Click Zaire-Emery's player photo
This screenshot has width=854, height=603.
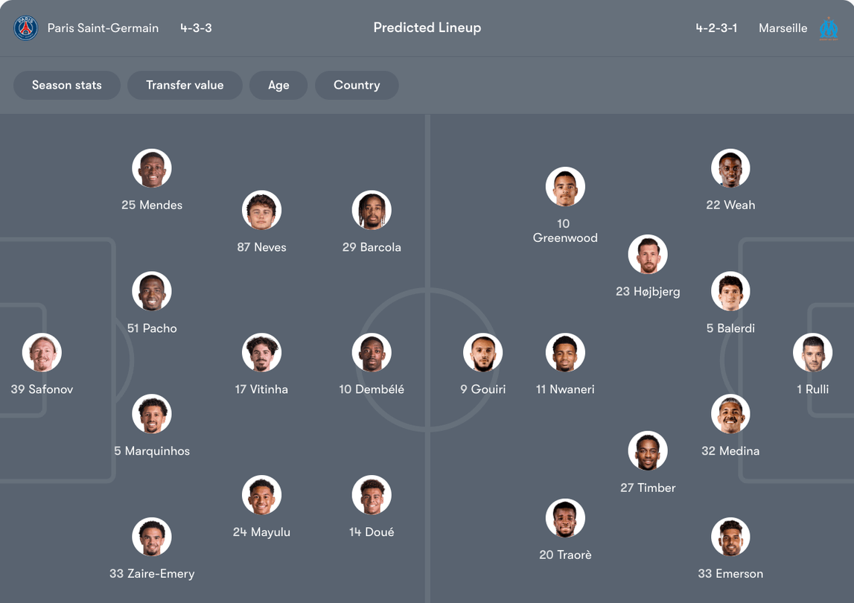click(x=152, y=537)
